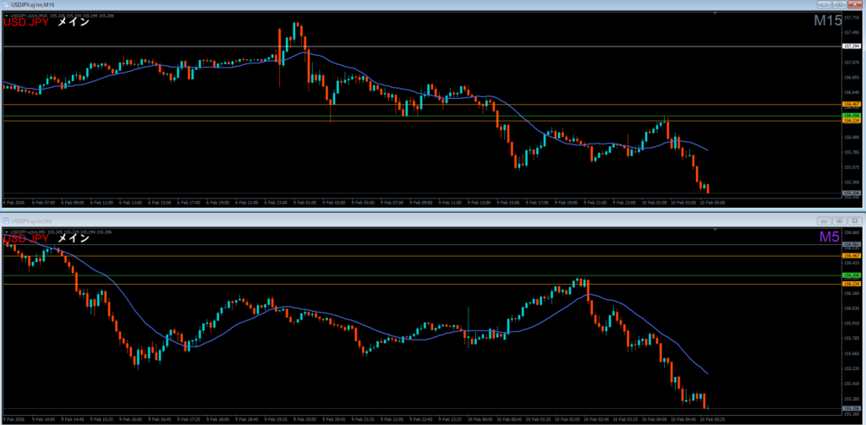Click the orange 156.467 price tag in M15 chart
The height and width of the screenshot is (425, 866).
pos(852,105)
